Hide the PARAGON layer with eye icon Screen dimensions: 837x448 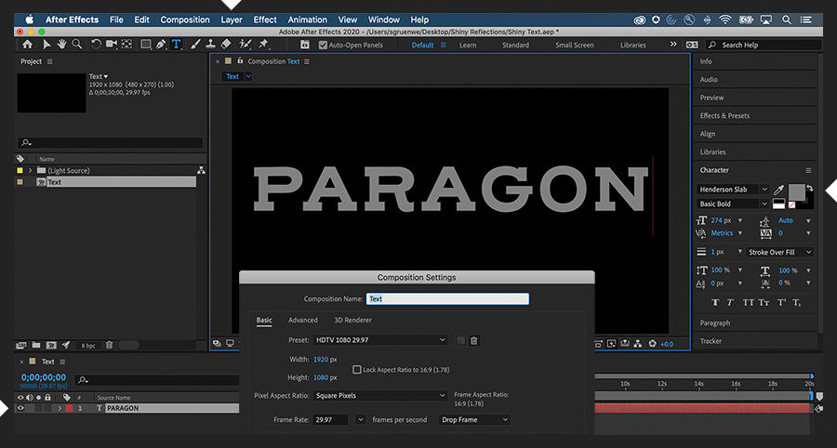click(x=20, y=408)
